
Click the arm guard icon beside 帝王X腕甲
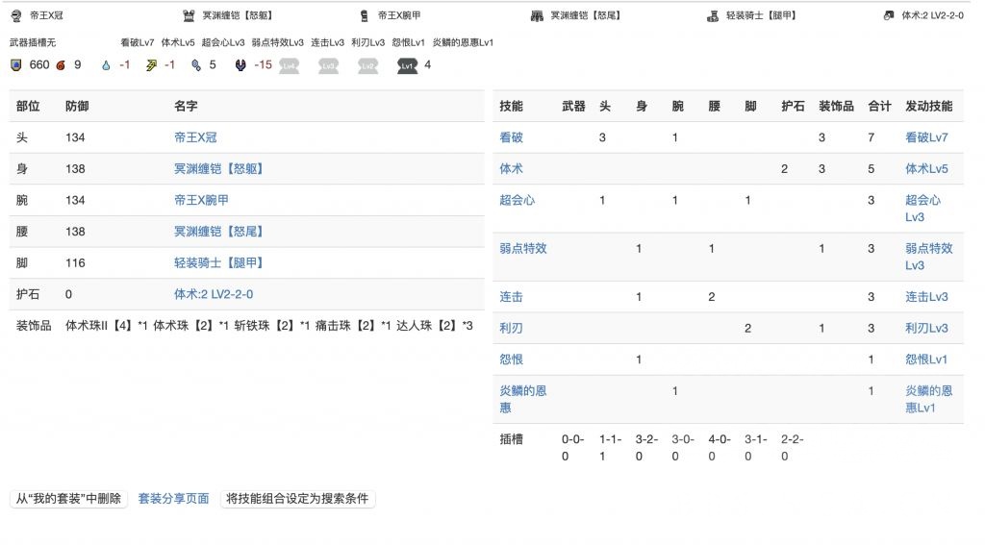(x=364, y=15)
